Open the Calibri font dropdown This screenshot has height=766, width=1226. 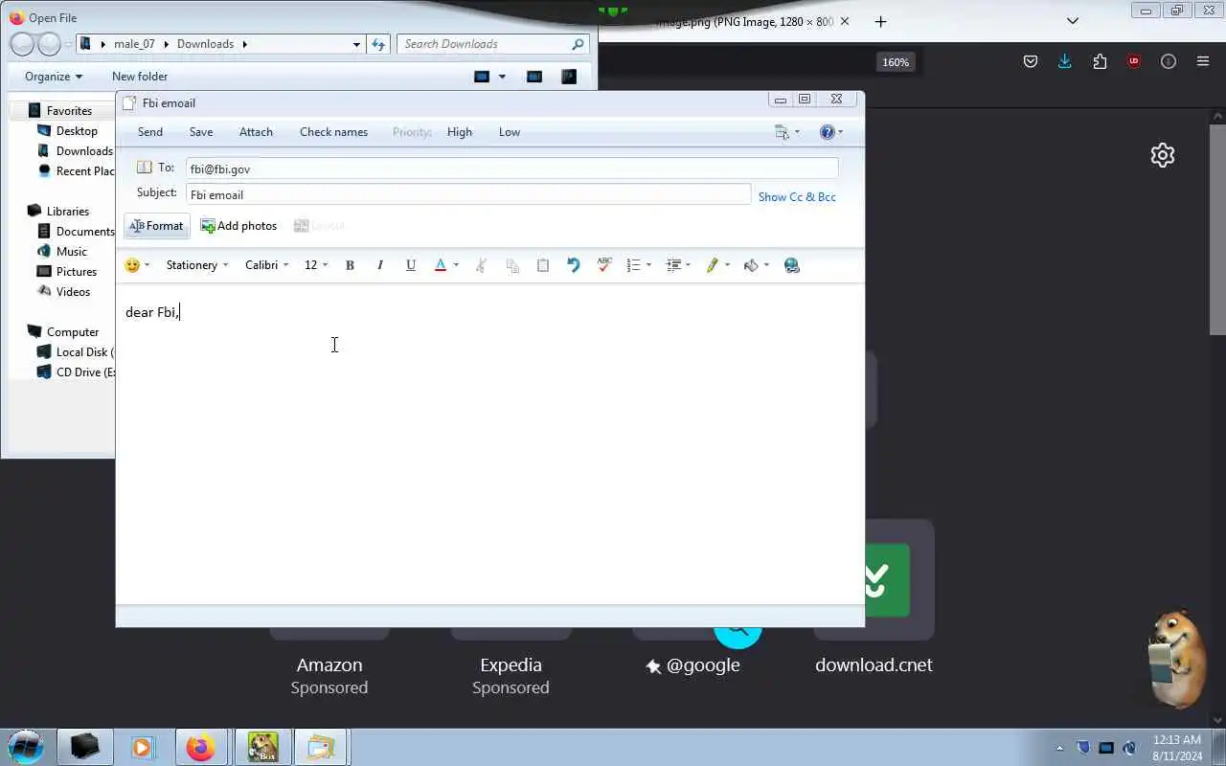coord(266,265)
